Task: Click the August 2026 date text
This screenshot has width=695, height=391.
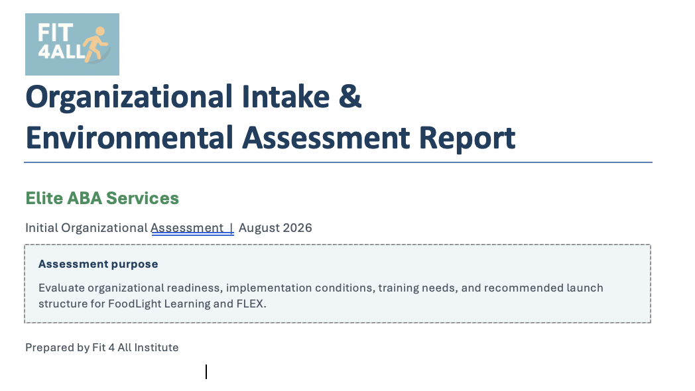Action: pyautogui.click(x=275, y=228)
